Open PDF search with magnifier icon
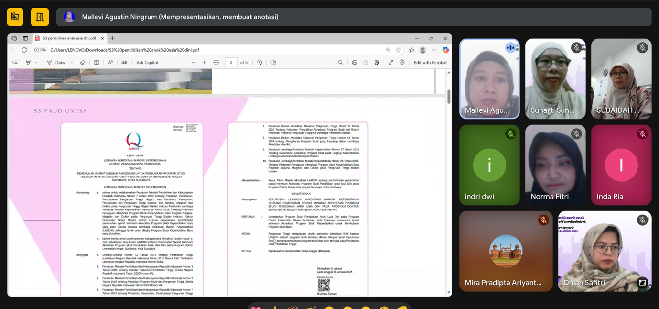Viewport: 659px width, 309px height. coord(341,63)
